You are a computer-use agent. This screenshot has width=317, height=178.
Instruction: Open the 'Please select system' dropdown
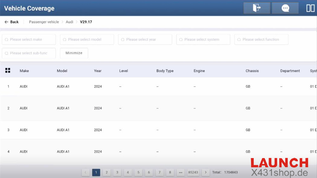(x=203, y=40)
